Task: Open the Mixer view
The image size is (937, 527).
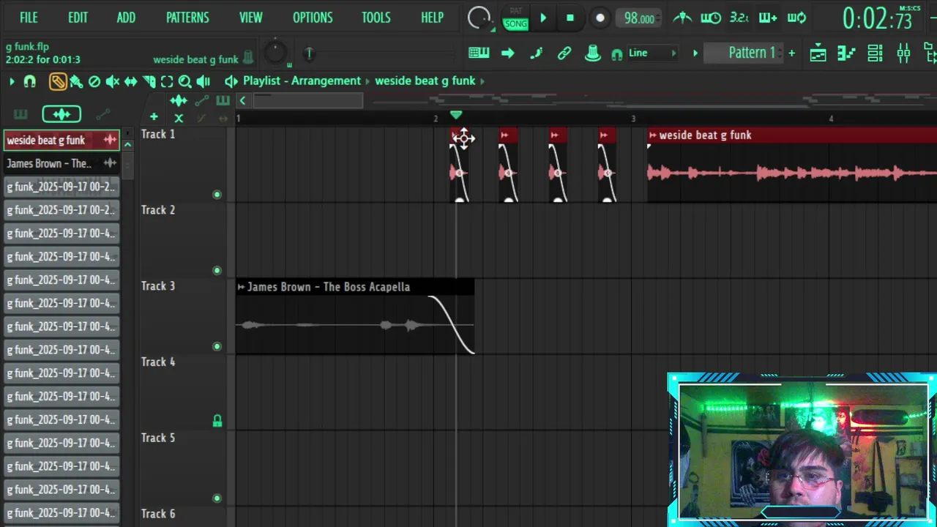Action: pos(903,53)
